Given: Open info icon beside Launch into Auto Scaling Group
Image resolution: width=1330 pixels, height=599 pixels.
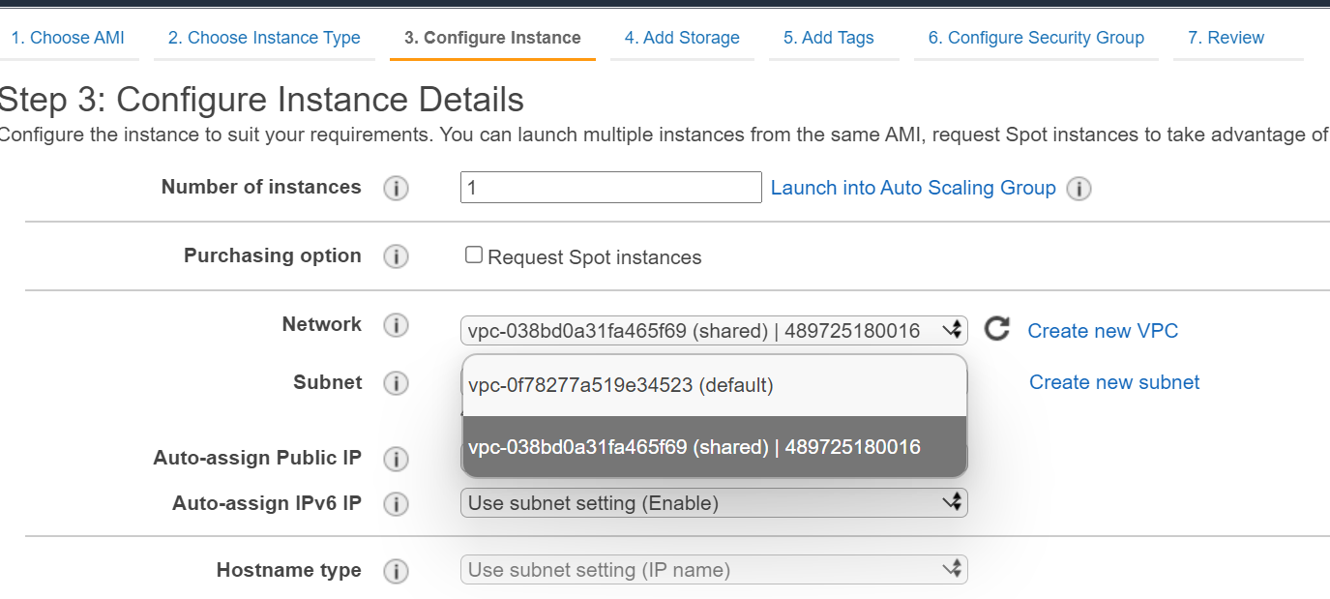Looking at the screenshot, I should (x=1079, y=189).
